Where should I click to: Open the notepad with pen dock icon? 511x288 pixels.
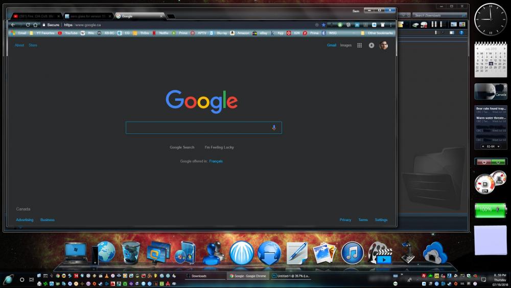[297, 253]
